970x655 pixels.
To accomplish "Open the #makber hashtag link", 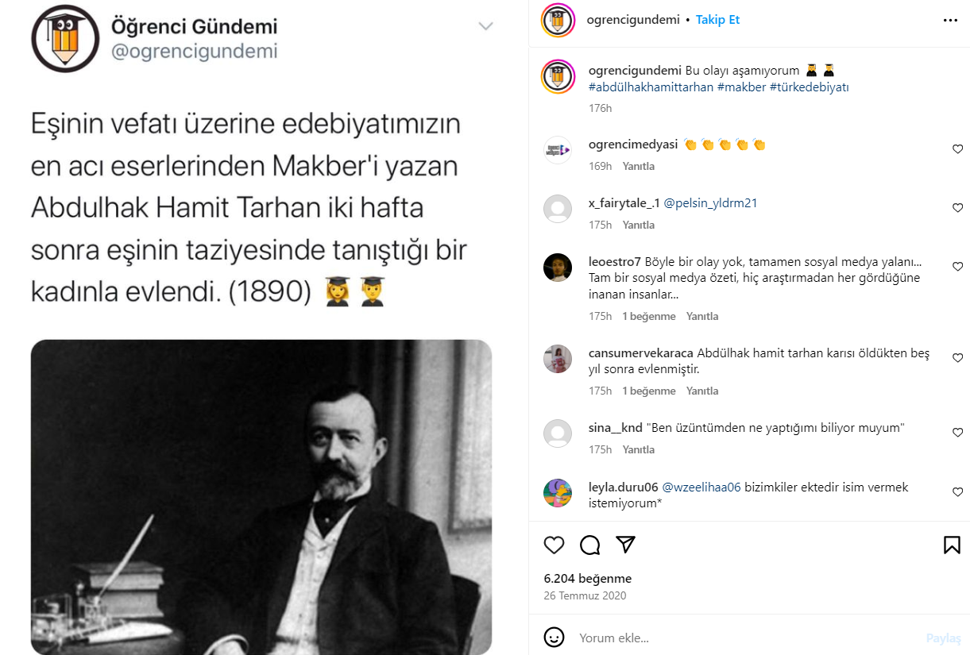I will (740, 87).
